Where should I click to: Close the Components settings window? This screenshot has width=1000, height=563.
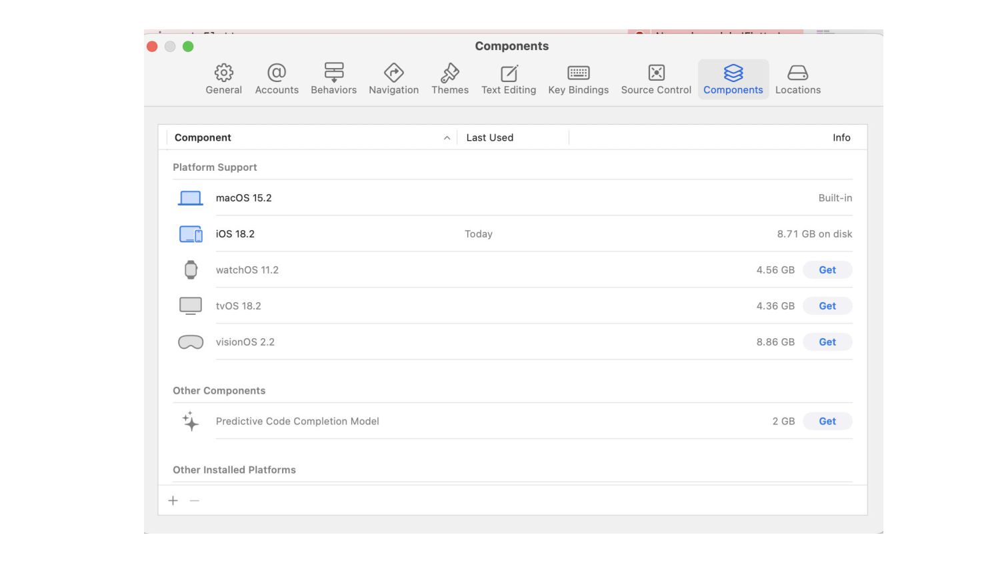pyautogui.click(x=152, y=46)
